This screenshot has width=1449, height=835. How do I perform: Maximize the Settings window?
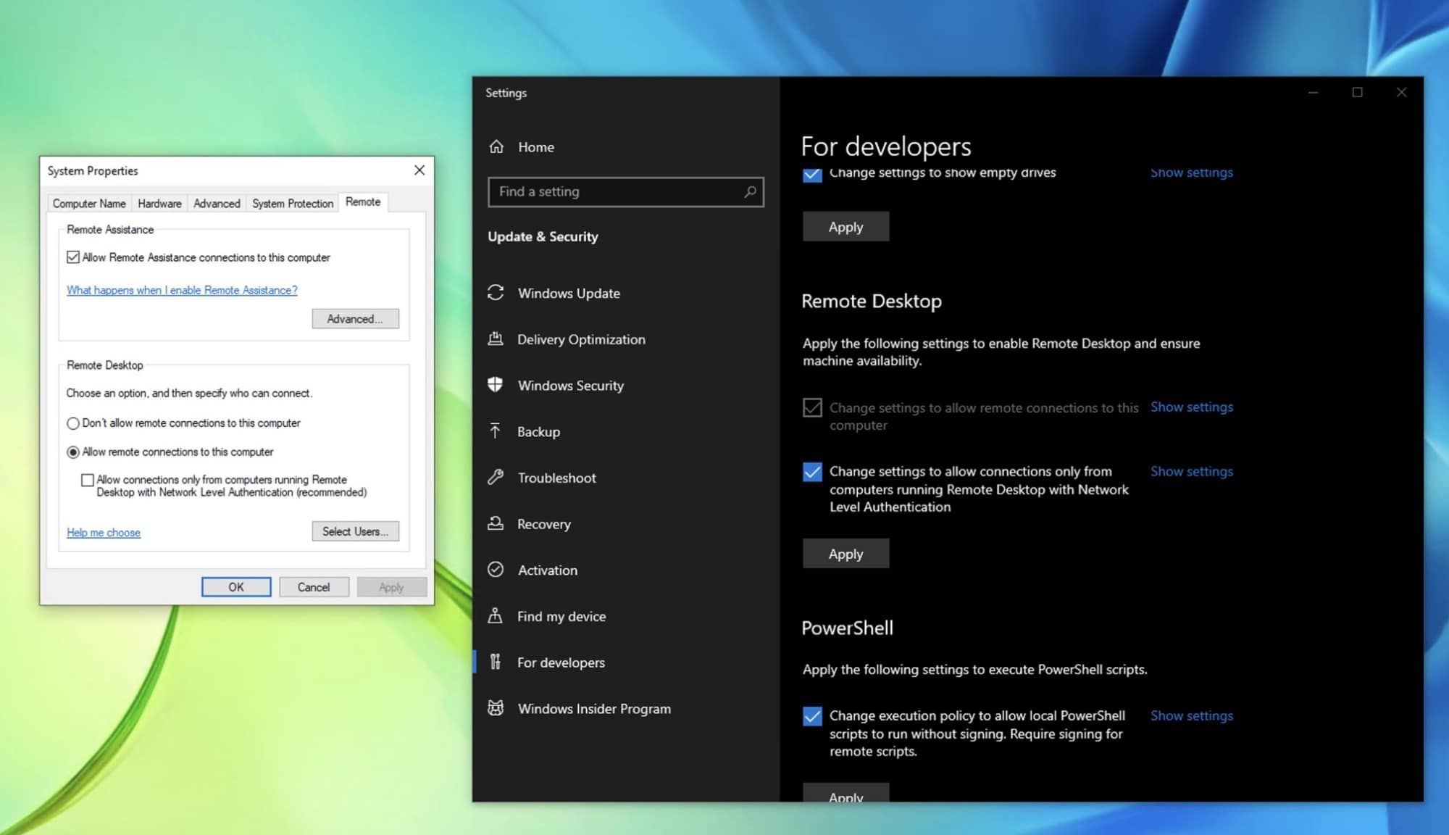[1357, 92]
